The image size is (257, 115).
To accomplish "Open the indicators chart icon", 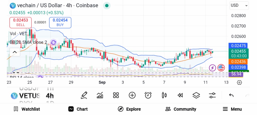I will pyautogui.click(x=100, y=95).
